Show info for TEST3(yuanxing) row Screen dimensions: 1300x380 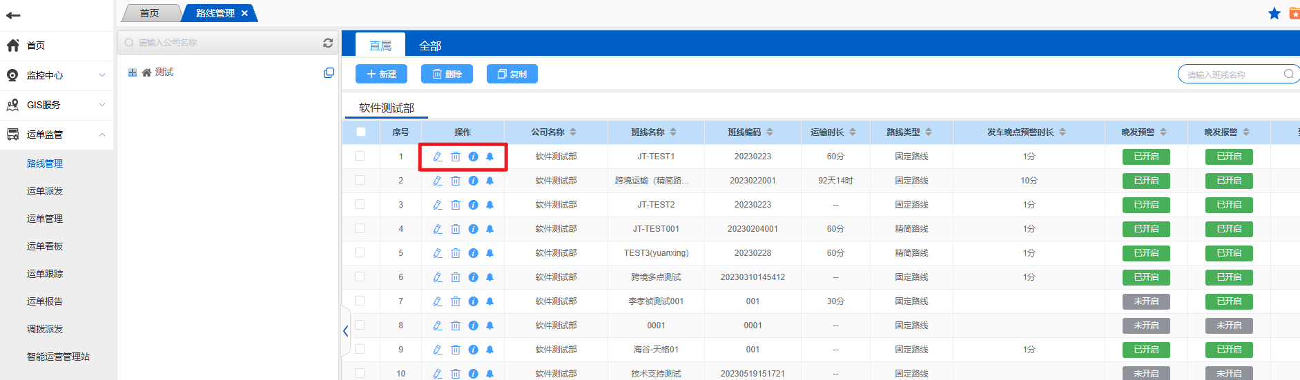[x=473, y=253]
